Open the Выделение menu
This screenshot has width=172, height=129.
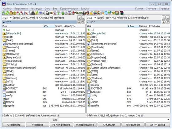[21, 8]
